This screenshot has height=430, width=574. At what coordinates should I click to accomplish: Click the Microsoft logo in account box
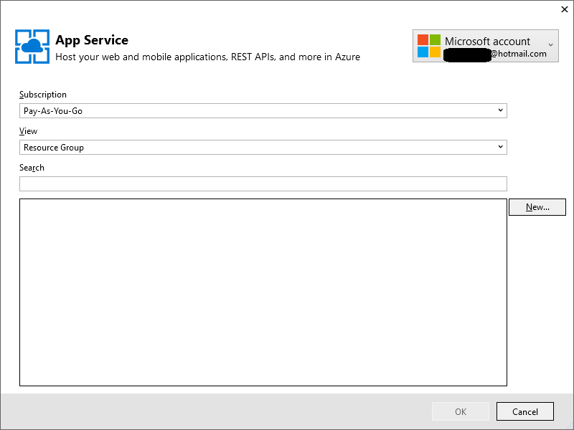click(429, 46)
